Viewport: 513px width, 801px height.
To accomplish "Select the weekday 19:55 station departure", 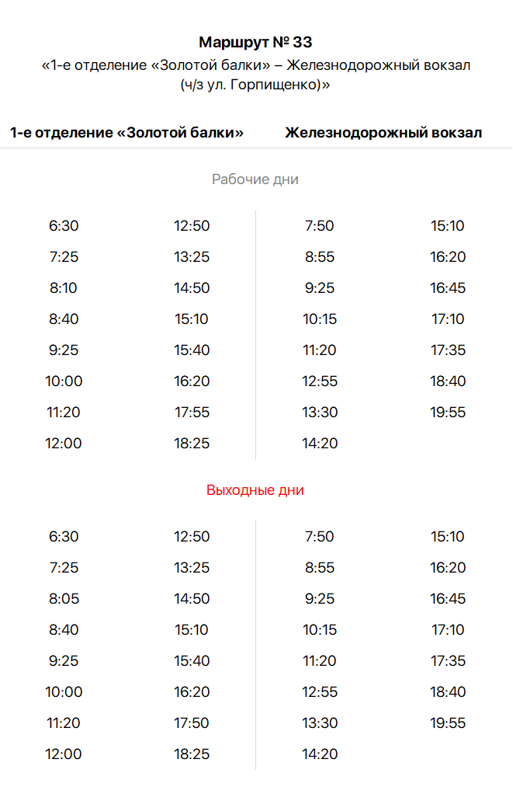I will tap(448, 413).
